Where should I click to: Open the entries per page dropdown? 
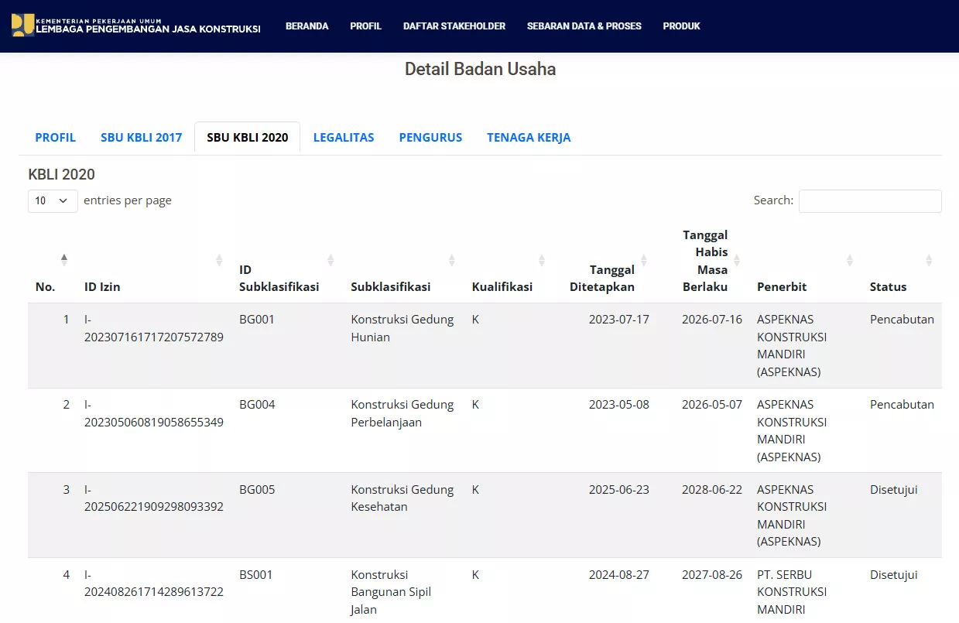click(53, 200)
